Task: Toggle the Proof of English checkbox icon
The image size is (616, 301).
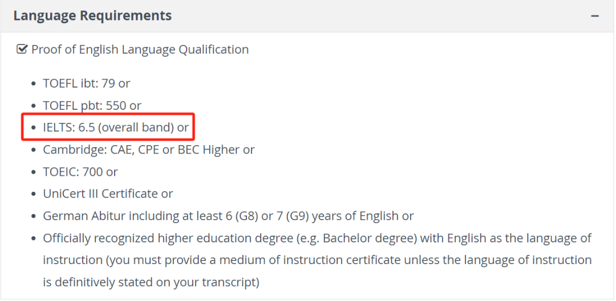Action: tap(22, 50)
